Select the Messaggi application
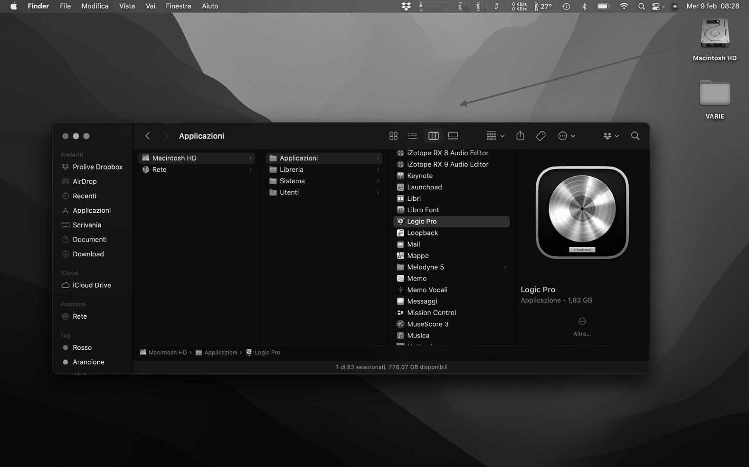The height and width of the screenshot is (467, 749). pos(451,301)
